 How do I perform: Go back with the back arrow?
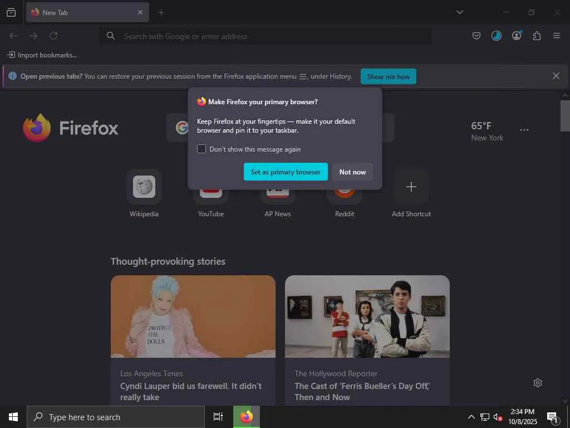click(x=13, y=36)
